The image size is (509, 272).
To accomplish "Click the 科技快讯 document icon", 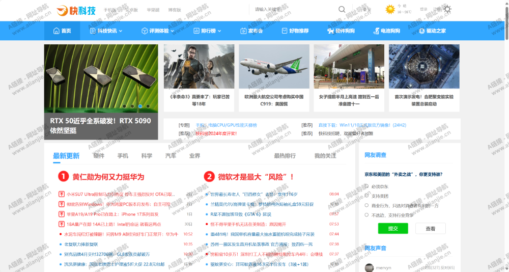I will 93,31.
